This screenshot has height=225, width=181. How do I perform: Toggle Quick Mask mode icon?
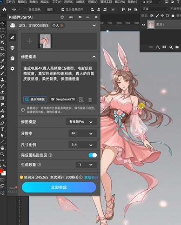tap(2, 180)
